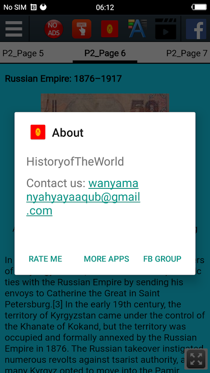Open the wanyamanyahyayaaqub@gmail.com contact link
The image size is (210, 373).
(x=83, y=197)
